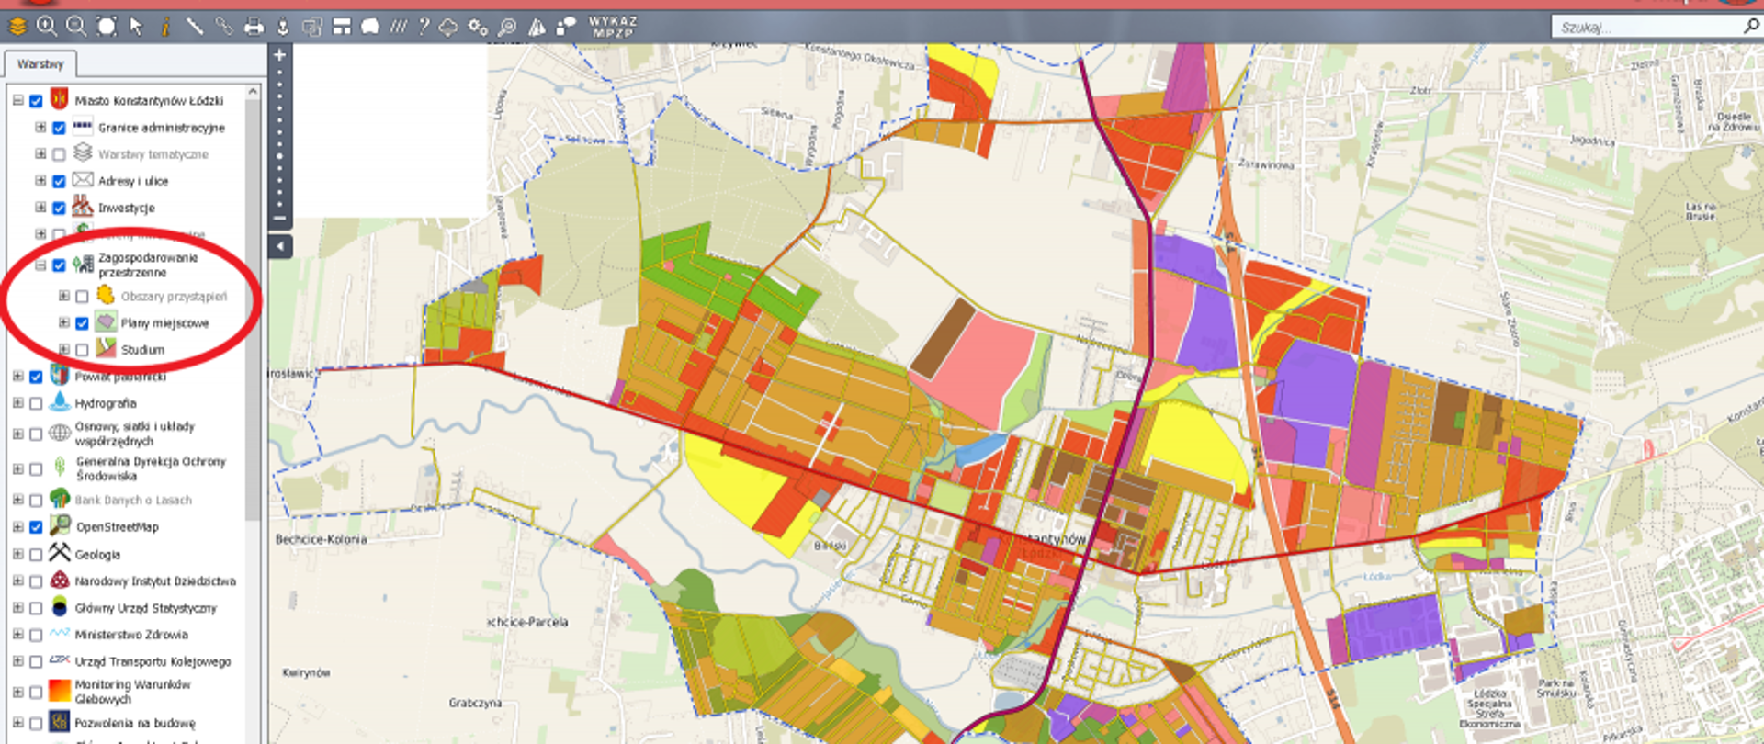Click the plus on the zoom slider

click(x=280, y=55)
